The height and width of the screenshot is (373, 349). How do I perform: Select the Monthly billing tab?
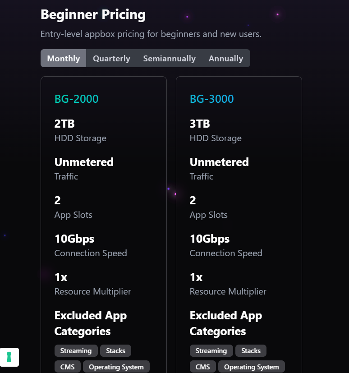(64, 58)
